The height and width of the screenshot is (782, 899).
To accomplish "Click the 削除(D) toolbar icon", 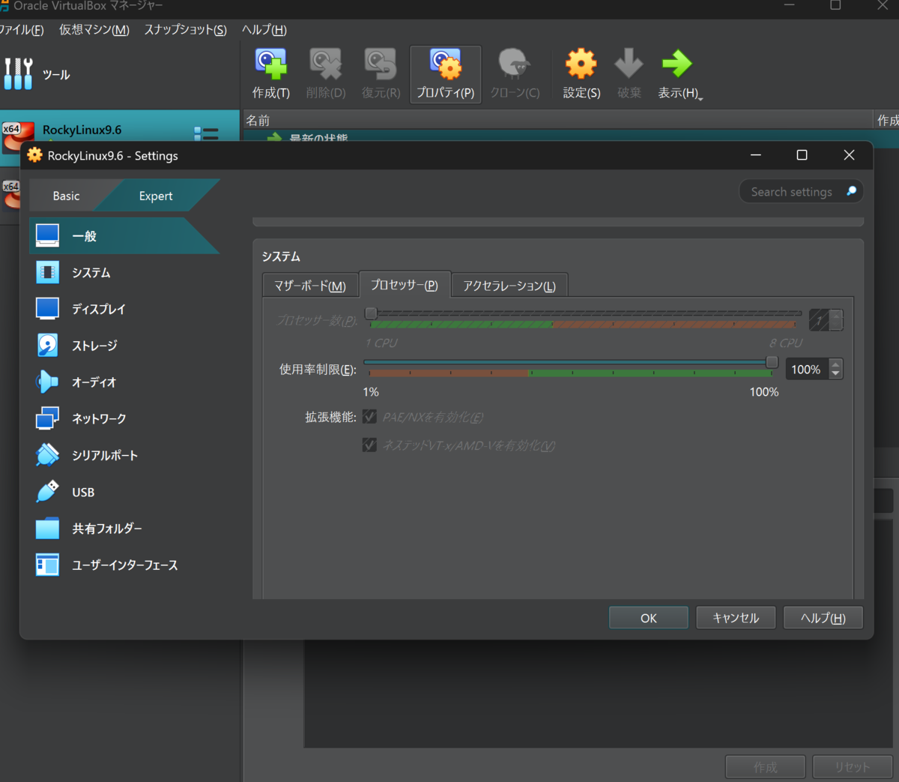I will pyautogui.click(x=326, y=64).
